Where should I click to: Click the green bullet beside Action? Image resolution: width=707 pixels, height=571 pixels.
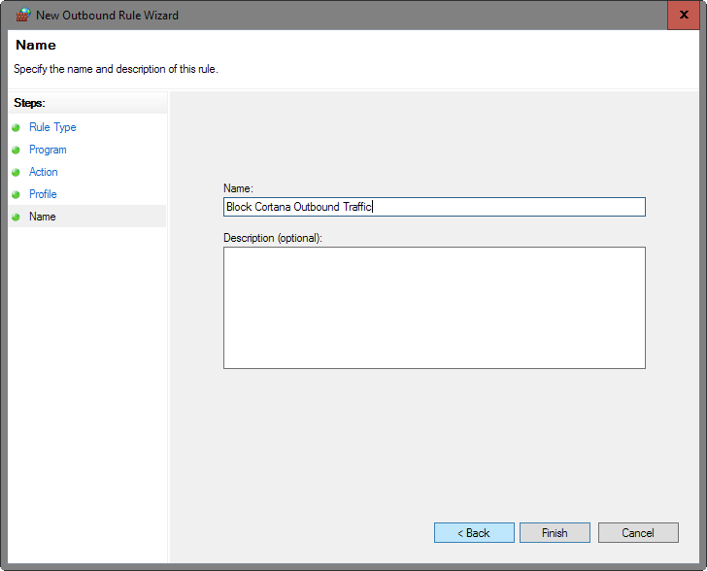(16, 172)
